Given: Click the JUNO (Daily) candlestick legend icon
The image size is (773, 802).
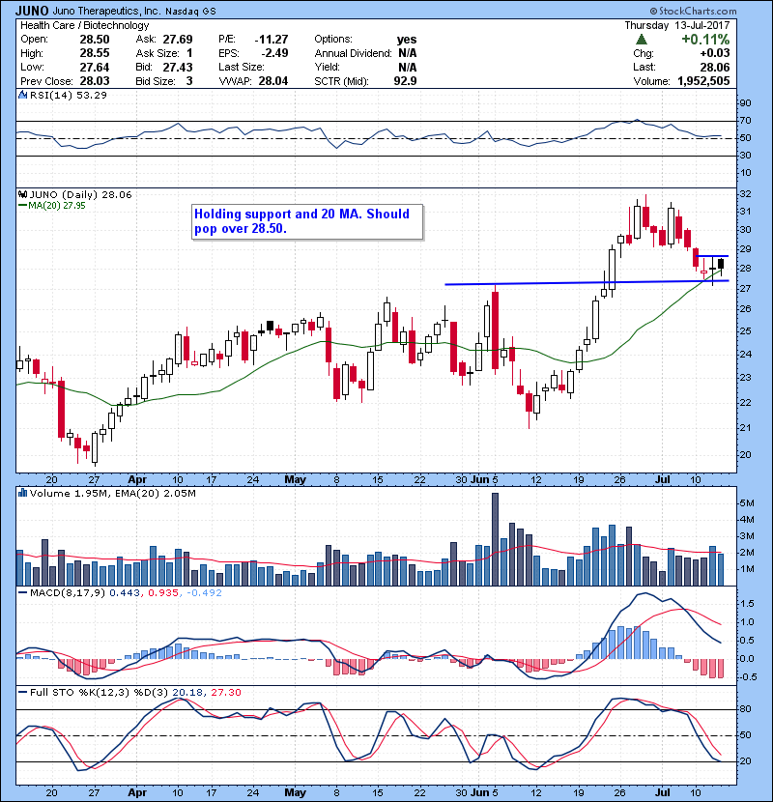Looking at the screenshot, I should [x=22, y=194].
